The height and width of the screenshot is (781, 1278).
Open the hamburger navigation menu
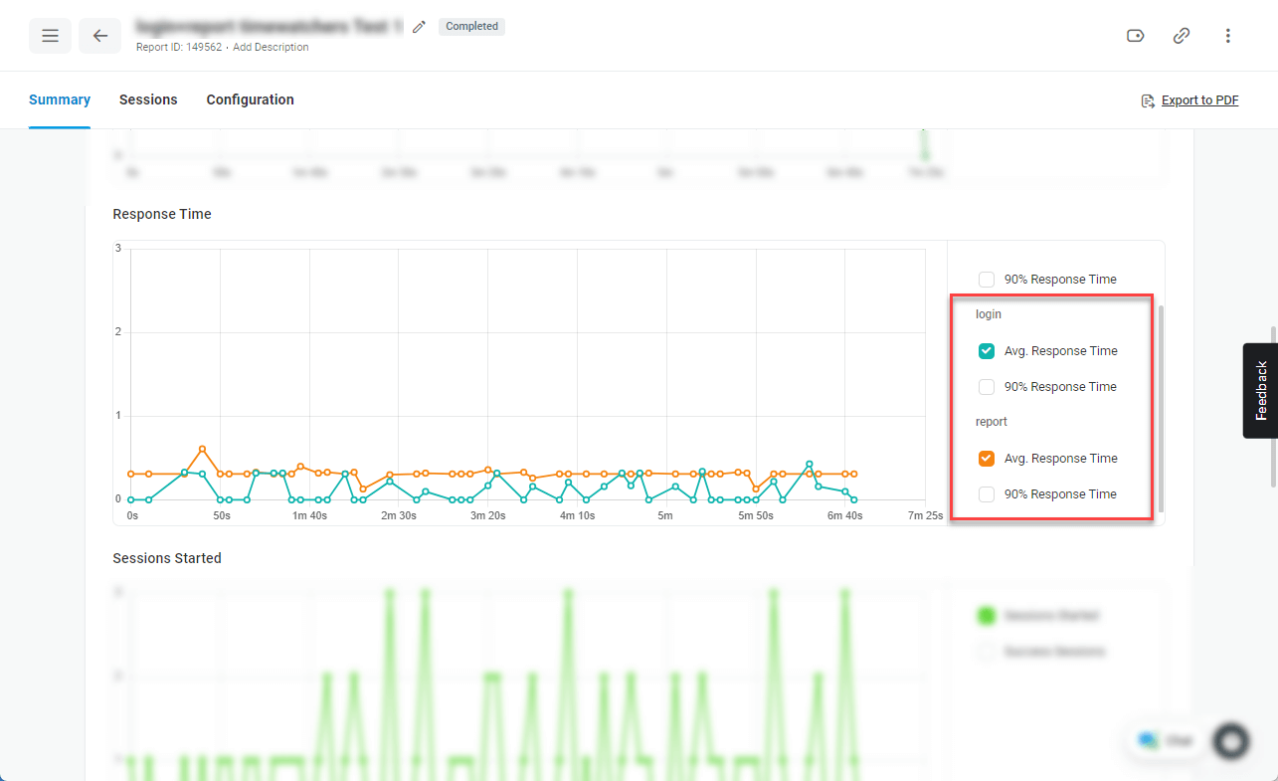(50, 36)
